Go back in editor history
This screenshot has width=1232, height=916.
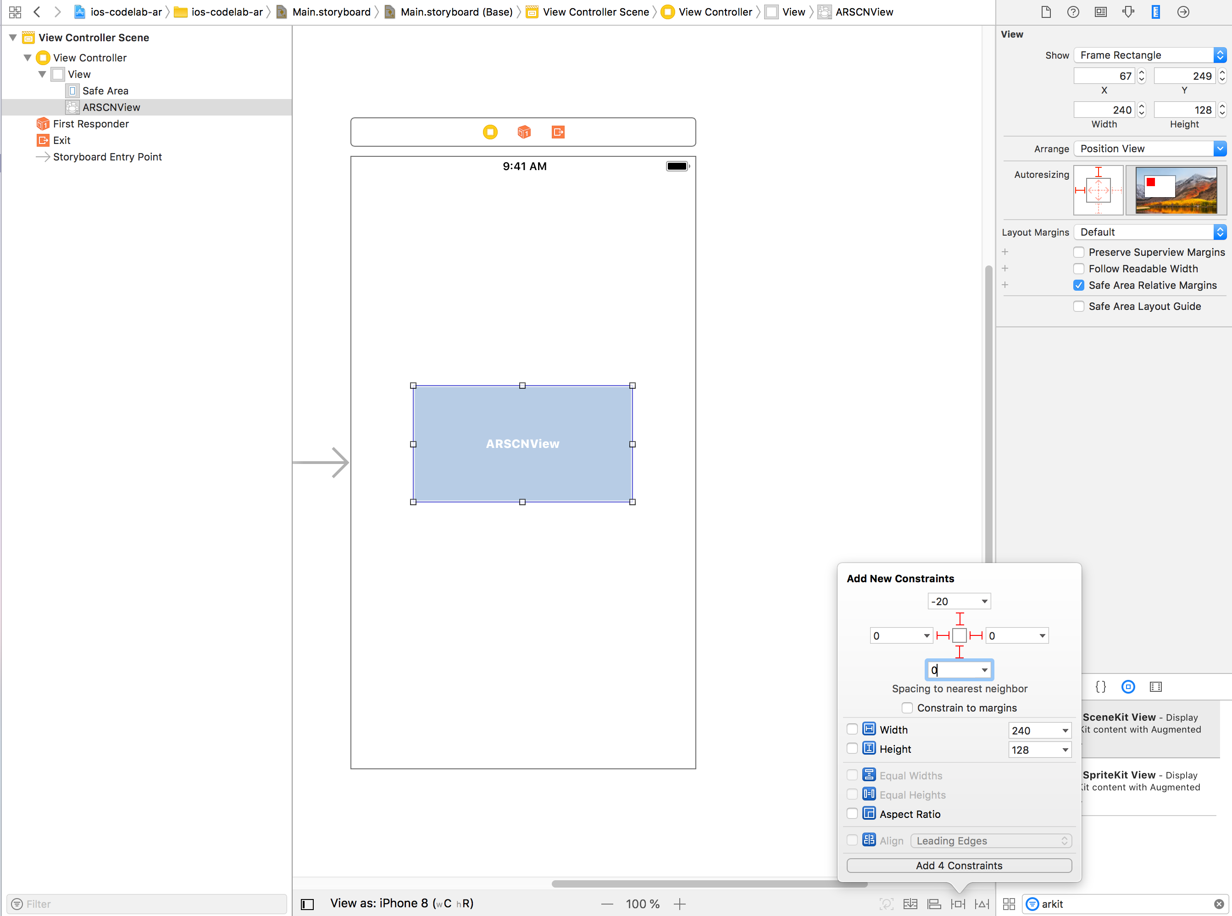click(x=37, y=11)
